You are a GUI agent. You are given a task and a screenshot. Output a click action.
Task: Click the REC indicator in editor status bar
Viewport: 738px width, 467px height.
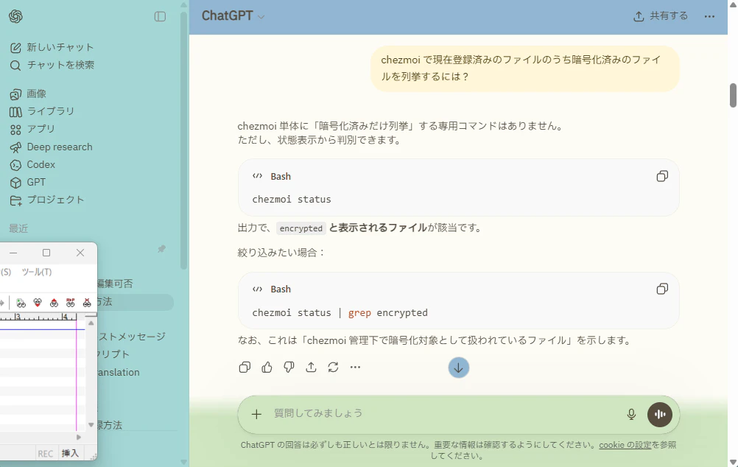click(x=46, y=454)
